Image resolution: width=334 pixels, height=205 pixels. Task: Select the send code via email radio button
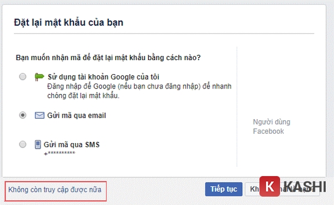(23, 115)
